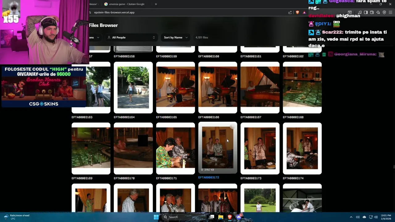Click file name EFTA00003163
Viewport: 395px width, 222px height.
pos(82,117)
